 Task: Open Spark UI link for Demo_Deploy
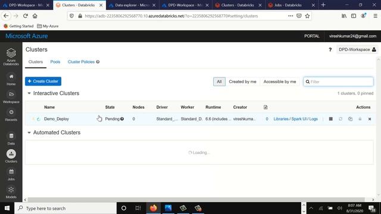pos(299,119)
